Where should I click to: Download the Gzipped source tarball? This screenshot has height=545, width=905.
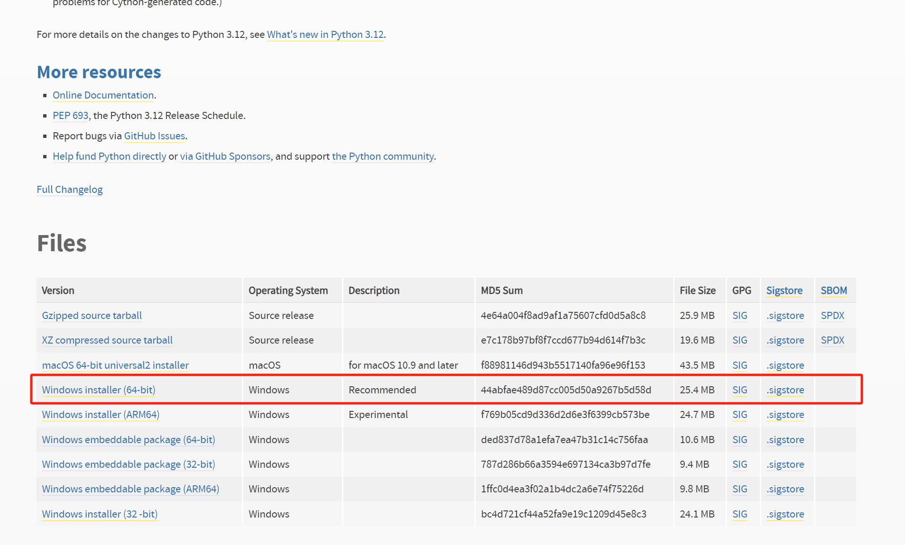pos(92,316)
